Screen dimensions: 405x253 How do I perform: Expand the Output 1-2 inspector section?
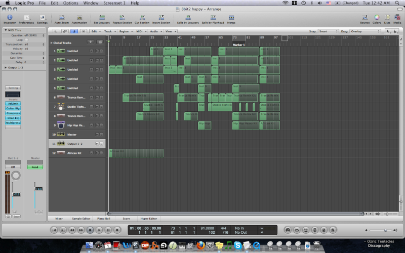click(x=6, y=68)
